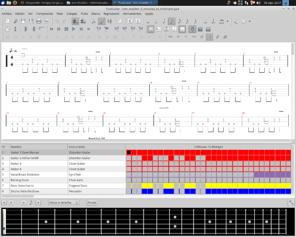This screenshot has width=296, height=237.
Task: Select sixteenth note duration
Action: 180,21
